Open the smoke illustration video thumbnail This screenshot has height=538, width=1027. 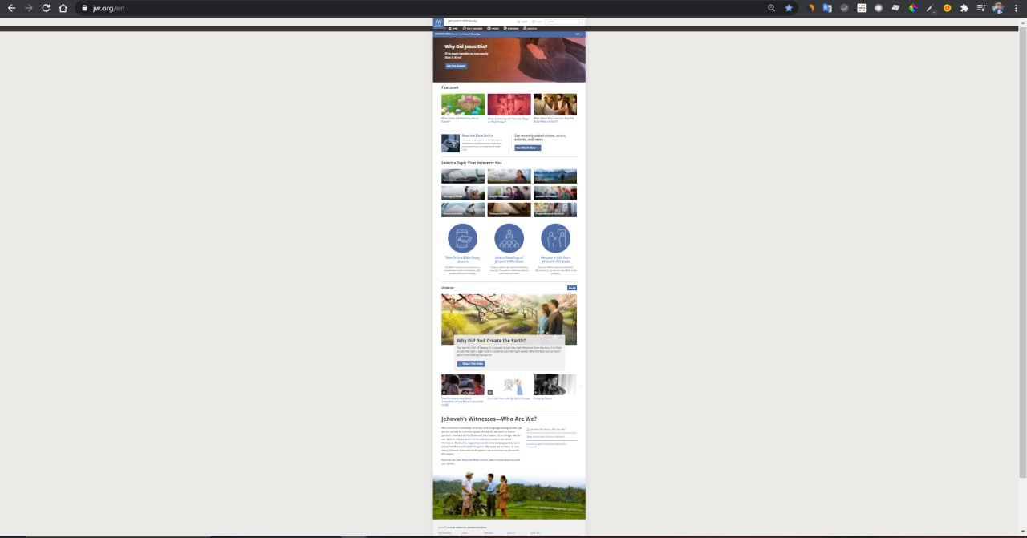509,385
